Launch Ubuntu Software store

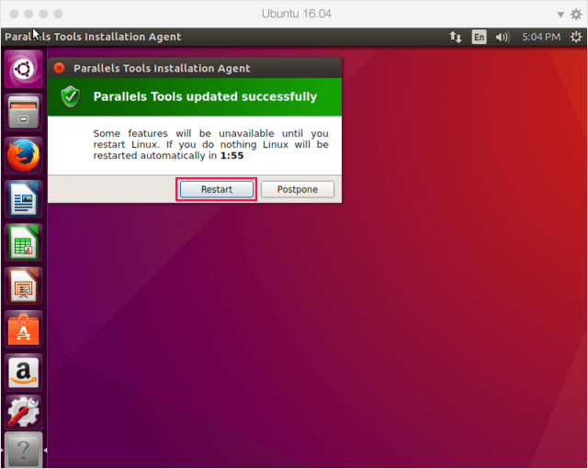pos(24,329)
